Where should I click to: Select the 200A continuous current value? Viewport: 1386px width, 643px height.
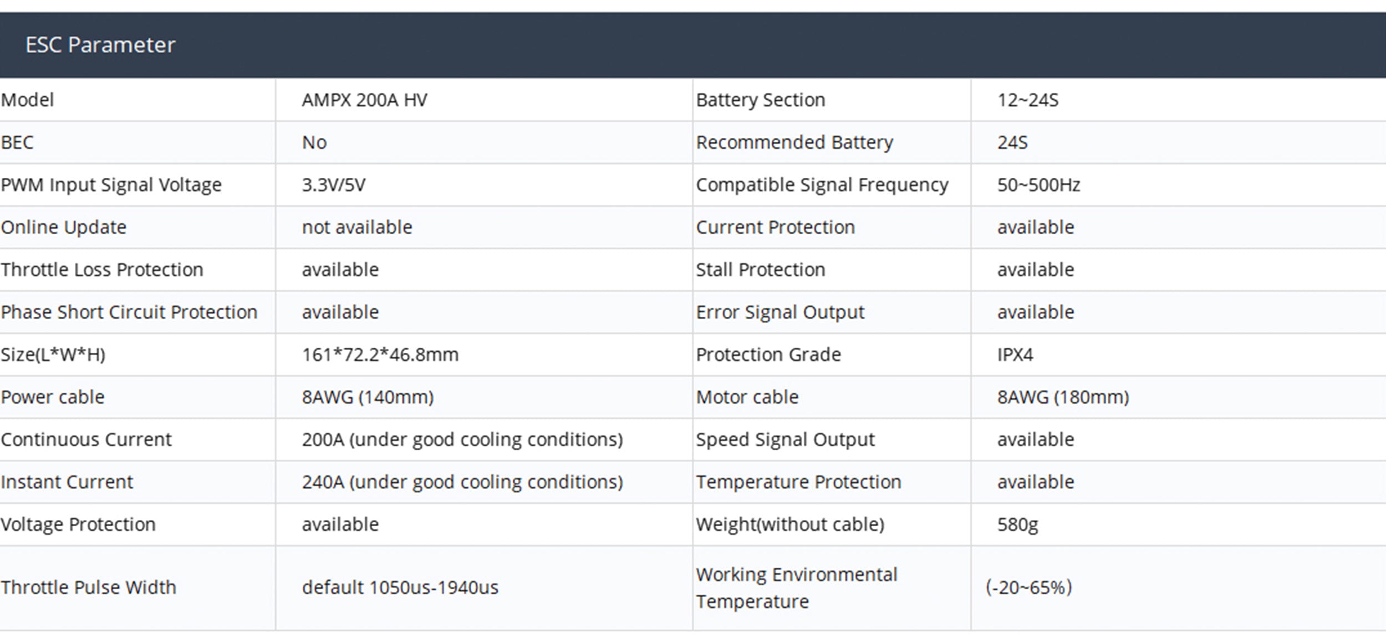pos(462,440)
